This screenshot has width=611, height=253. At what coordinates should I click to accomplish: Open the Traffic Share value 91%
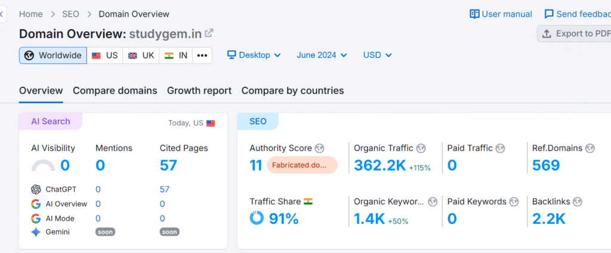283,219
